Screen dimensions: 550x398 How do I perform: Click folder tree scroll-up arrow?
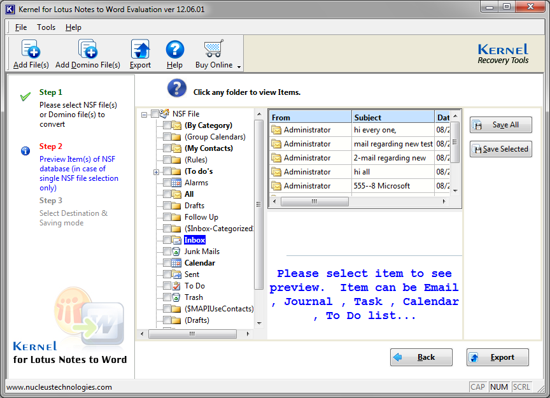[259, 114]
